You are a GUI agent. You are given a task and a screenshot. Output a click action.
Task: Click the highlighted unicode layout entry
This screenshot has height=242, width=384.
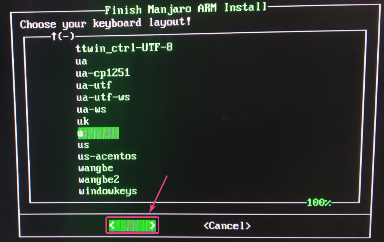point(98,133)
